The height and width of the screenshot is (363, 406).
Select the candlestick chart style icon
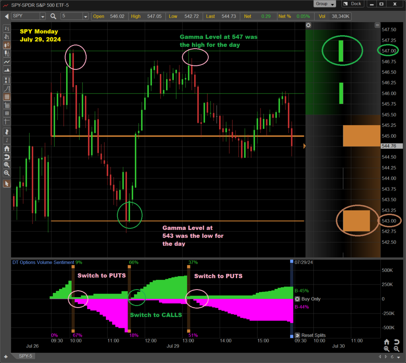(7, 45)
